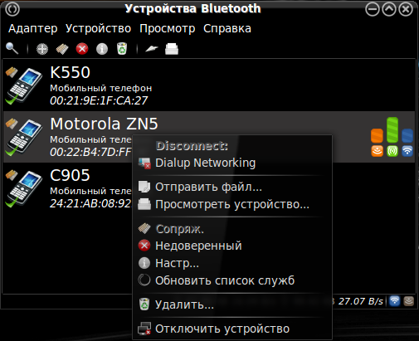Choose Удалить... in context menu
This screenshot has width=419, height=341.
pos(232,304)
